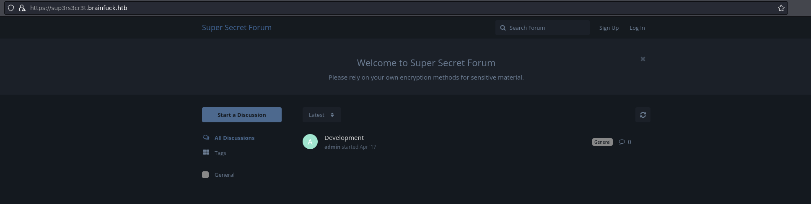Screen dimensions: 811x204
Task: Dismiss the welcome banner with the X
Action: pos(643,59)
